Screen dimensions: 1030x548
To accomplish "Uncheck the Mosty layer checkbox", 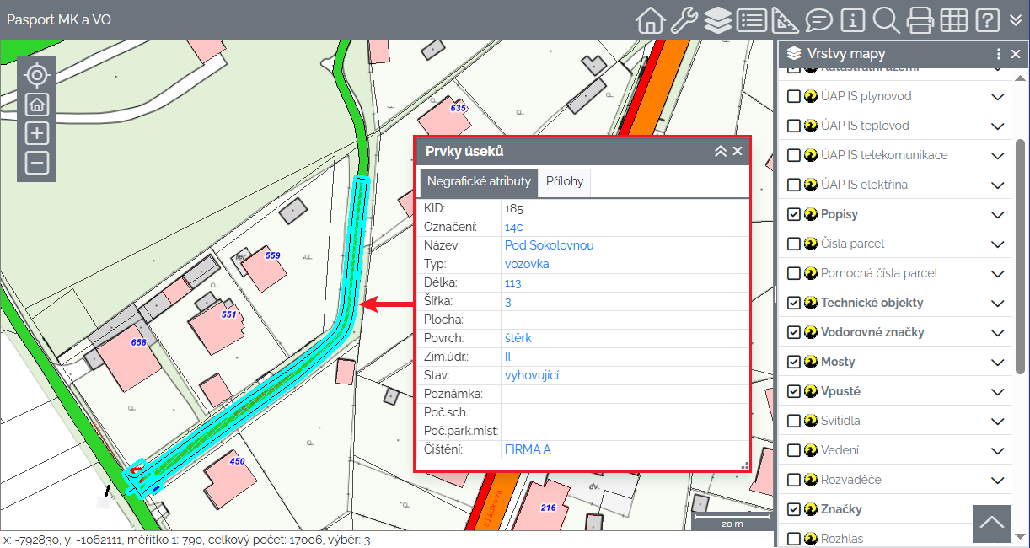I will pyautogui.click(x=793, y=362).
